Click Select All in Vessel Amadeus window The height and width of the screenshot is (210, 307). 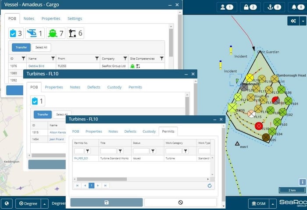coord(41,47)
